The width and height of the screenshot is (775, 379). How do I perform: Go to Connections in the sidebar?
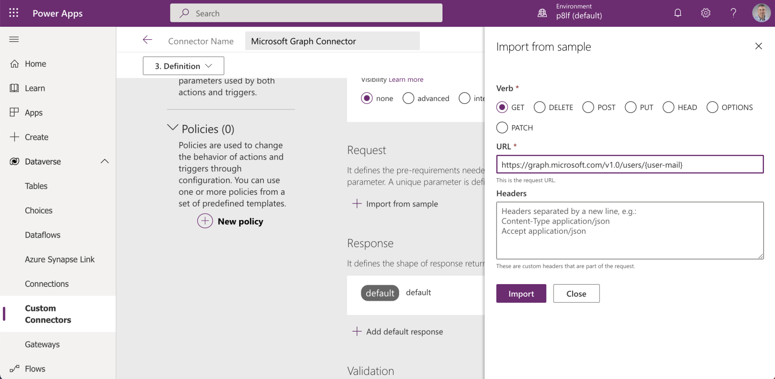tap(47, 284)
